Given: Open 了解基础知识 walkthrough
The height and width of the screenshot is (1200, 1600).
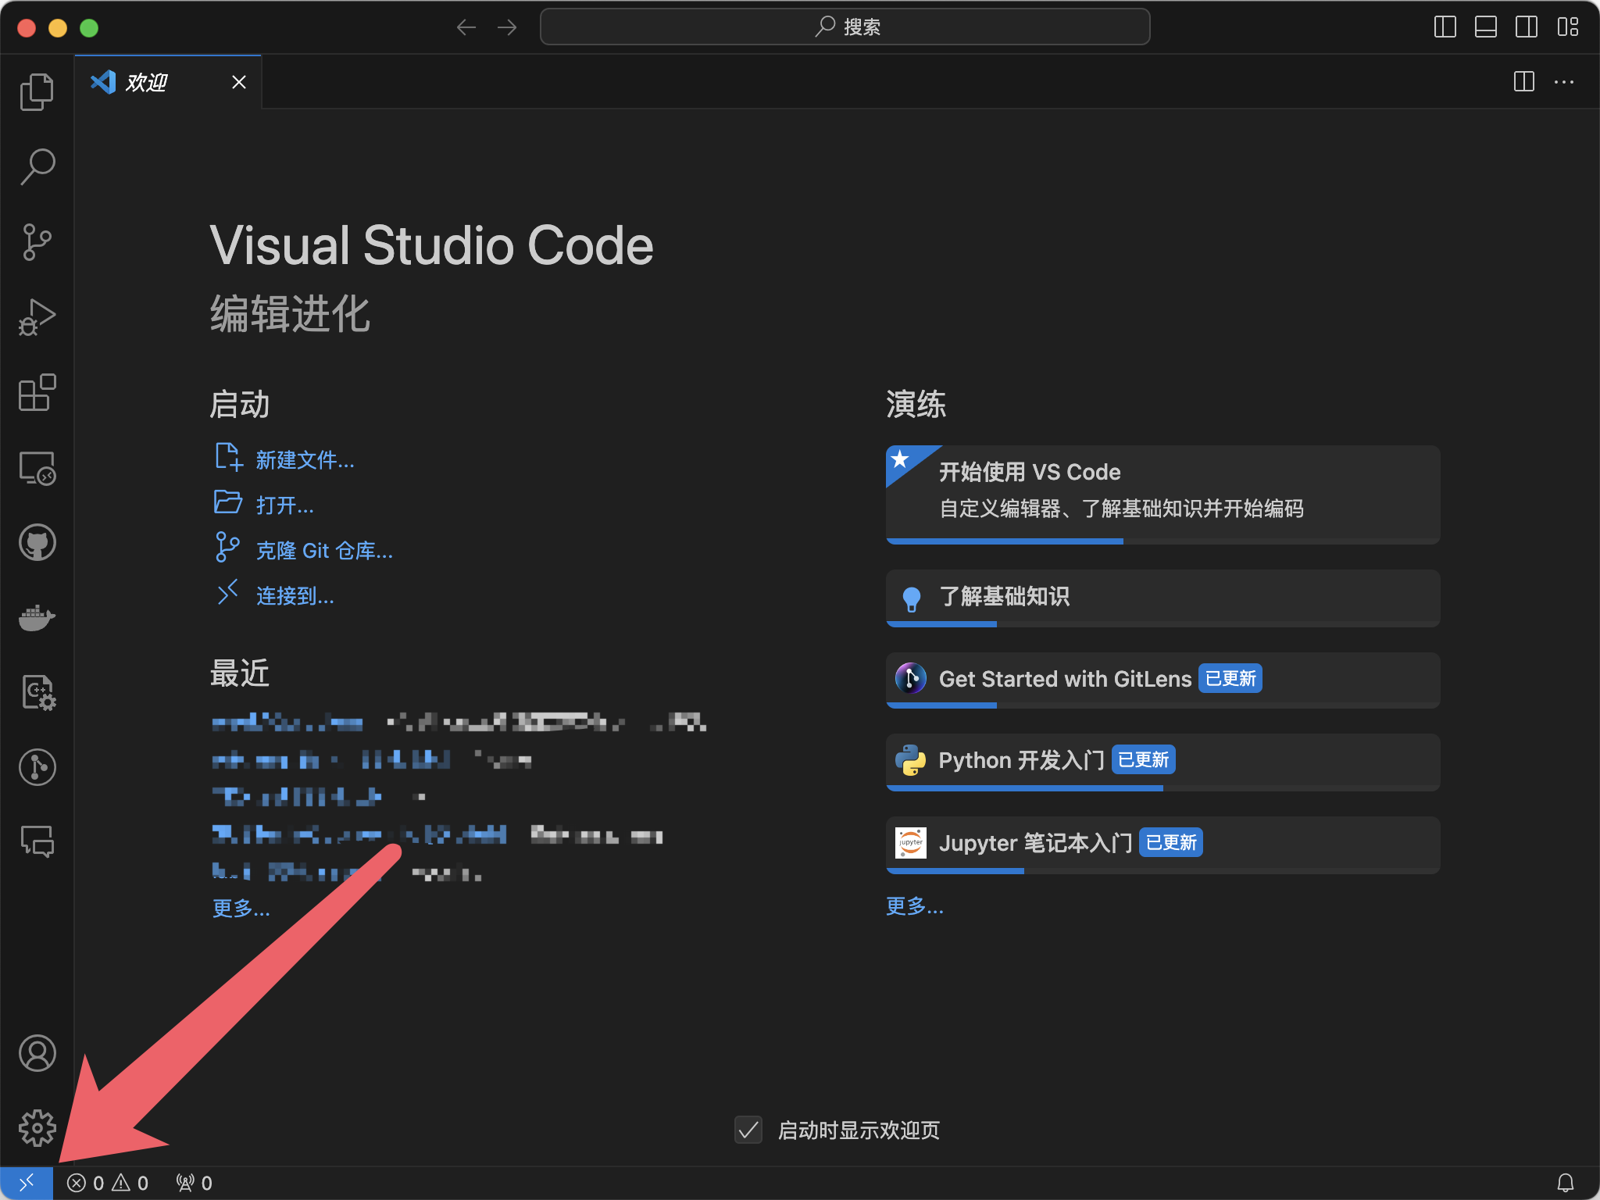Looking at the screenshot, I should pyautogui.click(x=1162, y=598).
